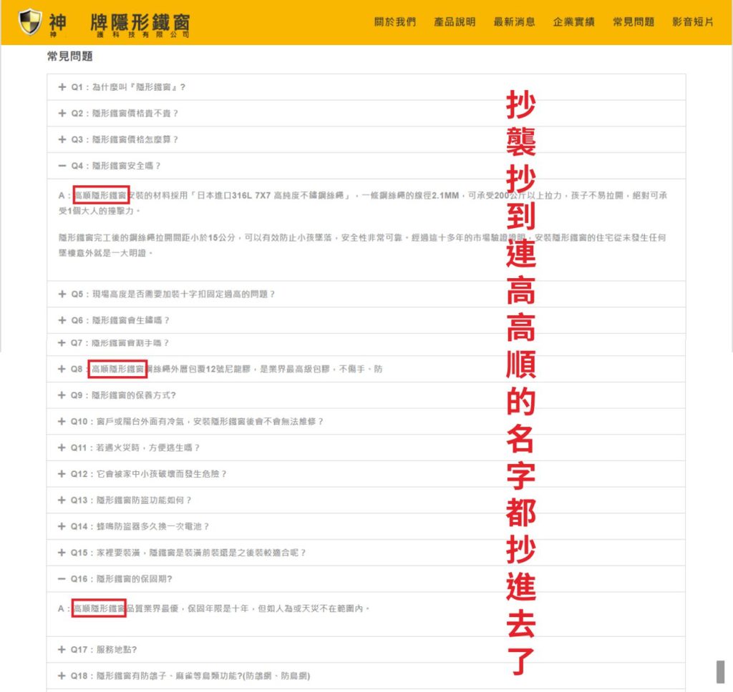Open the 關於我們 menu item

point(395,22)
